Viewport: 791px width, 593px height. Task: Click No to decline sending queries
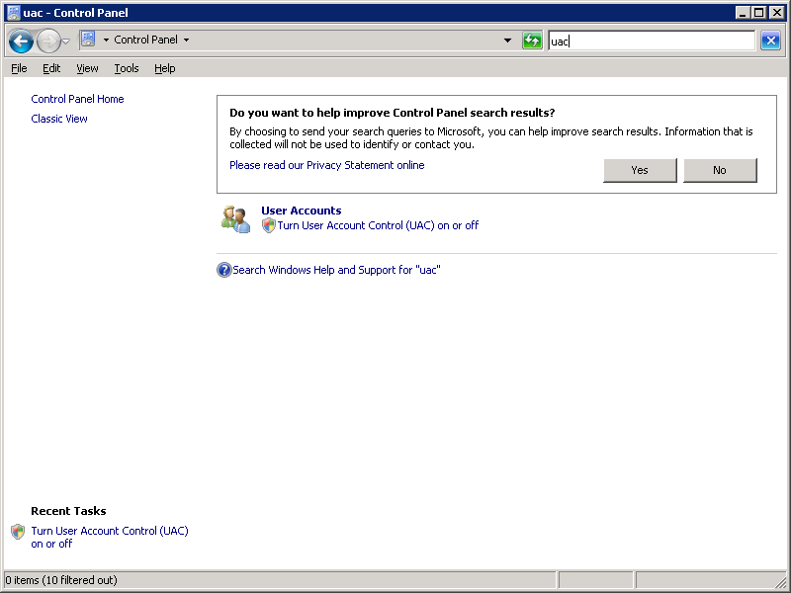720,170
